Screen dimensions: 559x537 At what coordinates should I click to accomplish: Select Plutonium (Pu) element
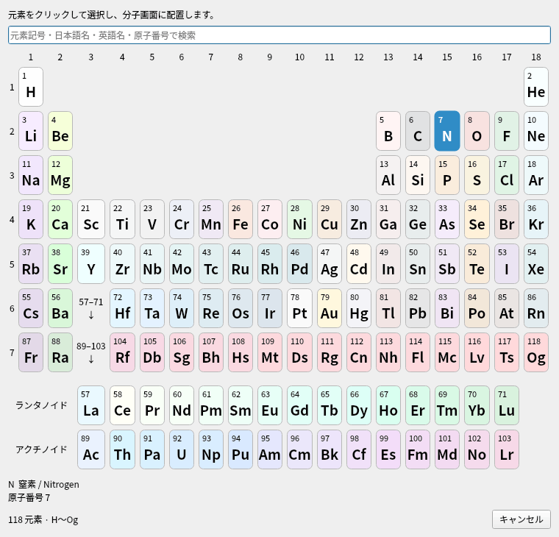point(241,449)
